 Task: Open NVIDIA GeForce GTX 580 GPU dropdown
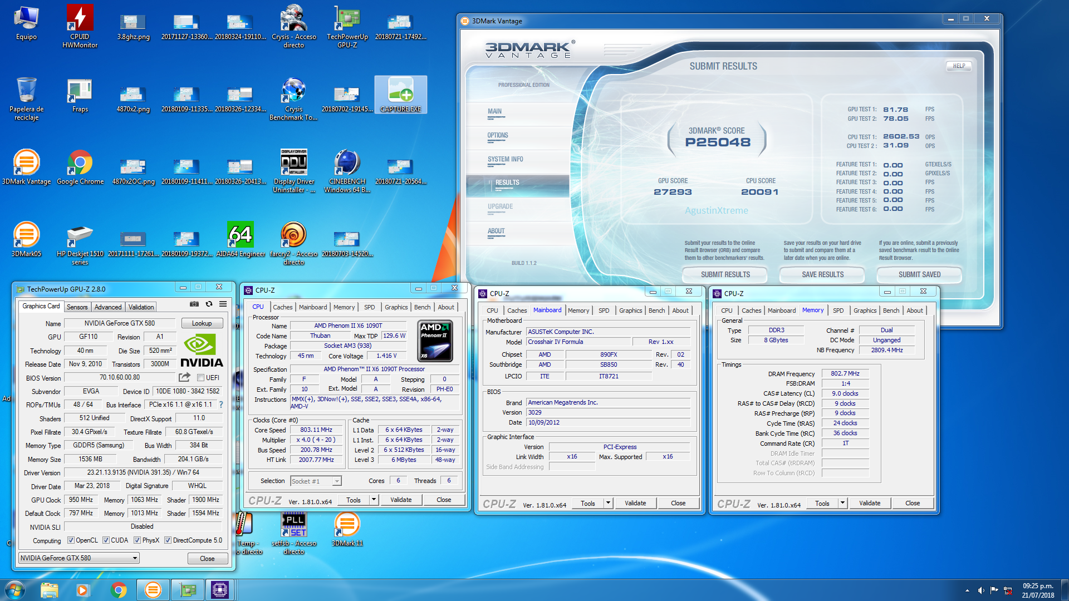79,558
